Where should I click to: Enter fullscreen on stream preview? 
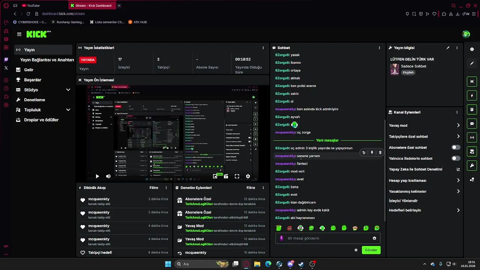[x=237, y=176]
